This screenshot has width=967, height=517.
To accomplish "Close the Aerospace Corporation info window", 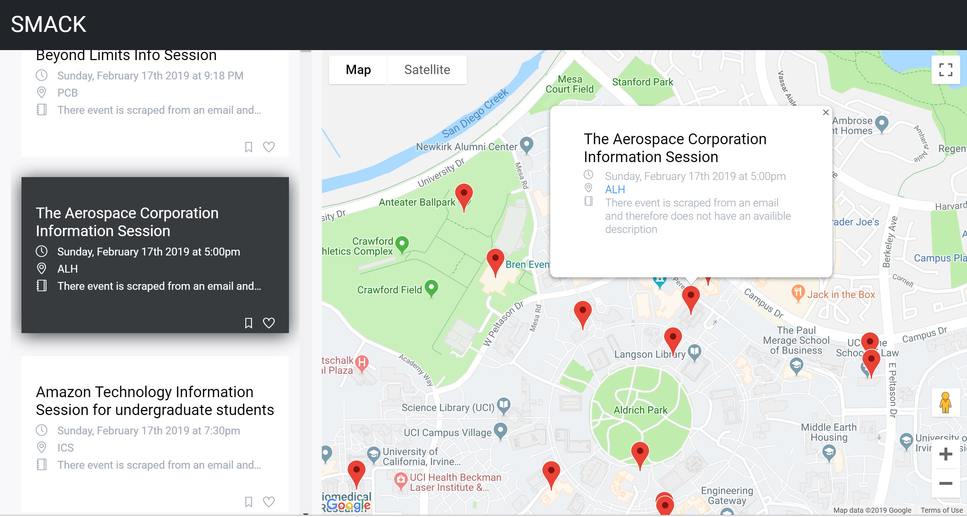I will pyautogui.click(x=826, y=113).
